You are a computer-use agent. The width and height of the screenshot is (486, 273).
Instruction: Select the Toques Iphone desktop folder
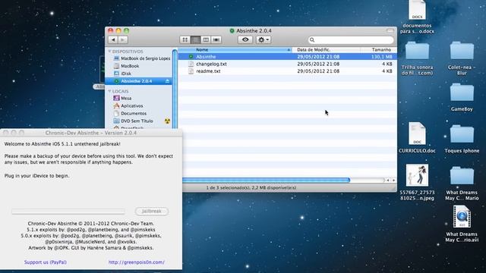[x=462, y=139]
